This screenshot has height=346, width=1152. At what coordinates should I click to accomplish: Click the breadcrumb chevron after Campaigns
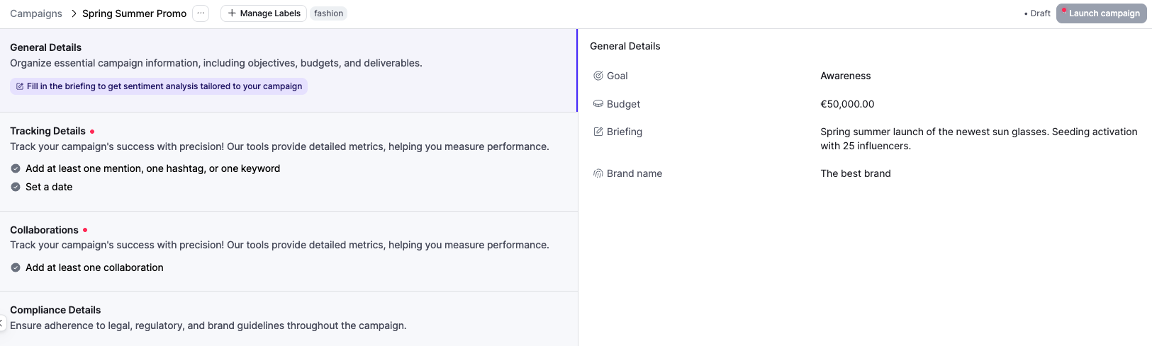pos(73,13)
